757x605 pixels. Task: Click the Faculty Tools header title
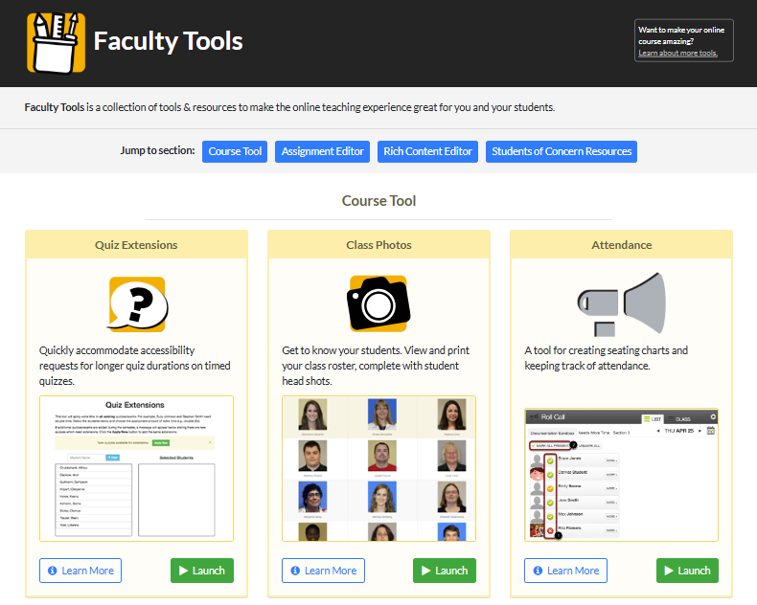pyautogui.click(x=168, y=41)
